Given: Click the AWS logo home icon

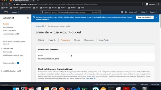Looking at the screenshot, I should [6, 12].
